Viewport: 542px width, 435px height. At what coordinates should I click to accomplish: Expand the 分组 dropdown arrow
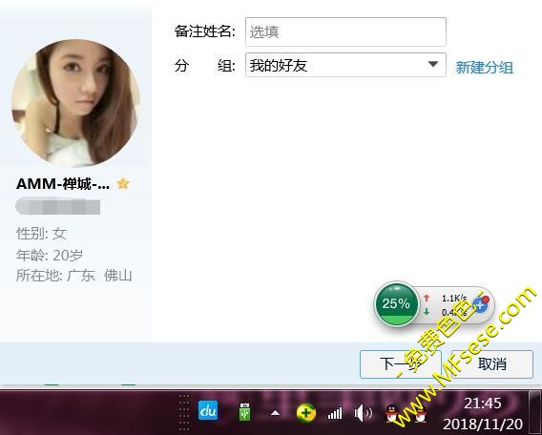[433, 64]
